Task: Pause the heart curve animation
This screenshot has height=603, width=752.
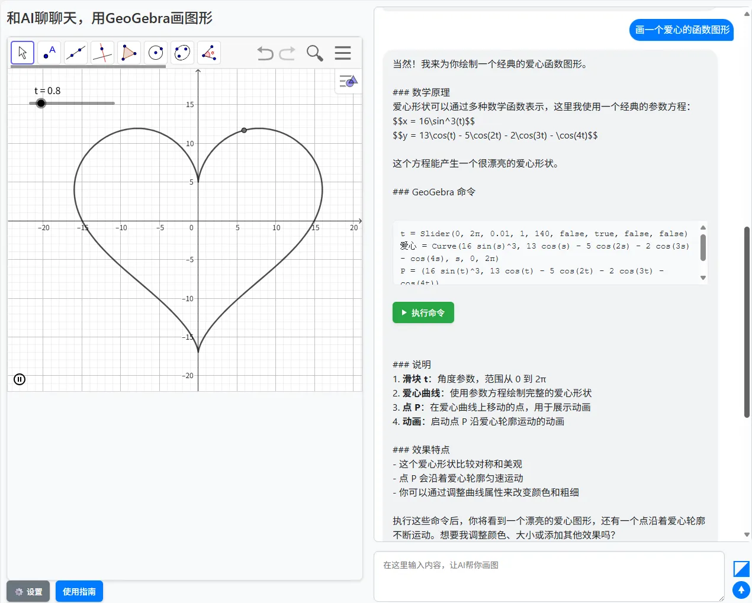Action: point(20,379)
